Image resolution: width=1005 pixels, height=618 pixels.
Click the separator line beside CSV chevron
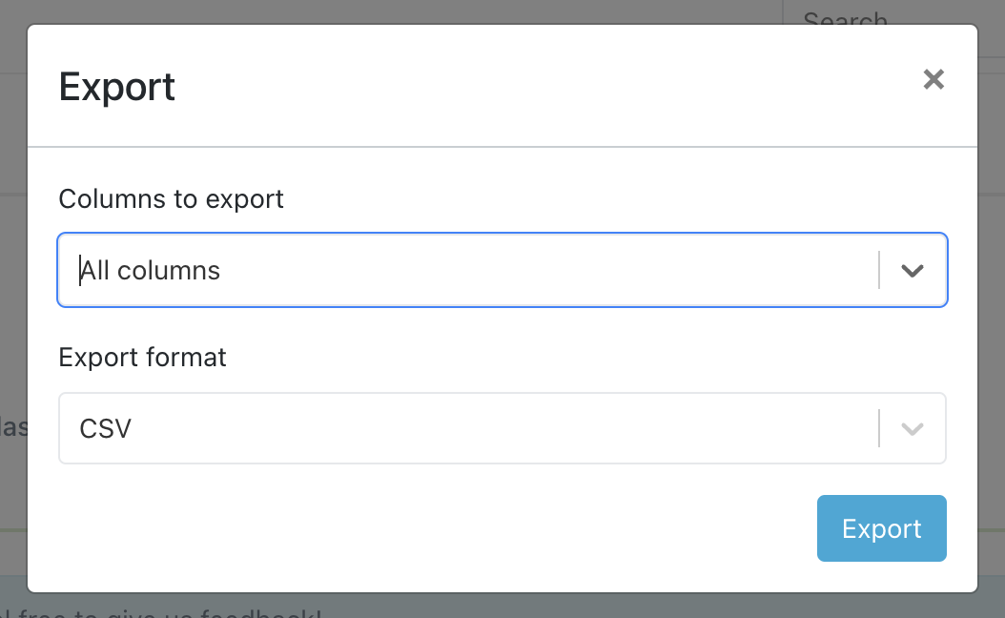coord(879,429)
